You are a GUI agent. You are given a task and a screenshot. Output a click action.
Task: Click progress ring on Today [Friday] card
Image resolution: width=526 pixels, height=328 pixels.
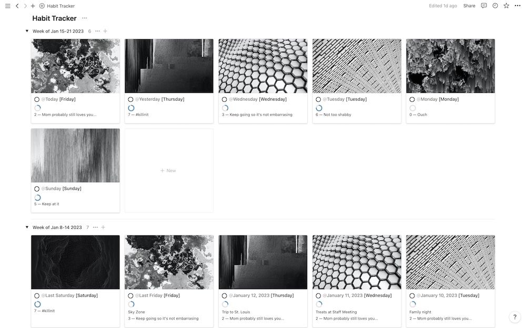37,108
